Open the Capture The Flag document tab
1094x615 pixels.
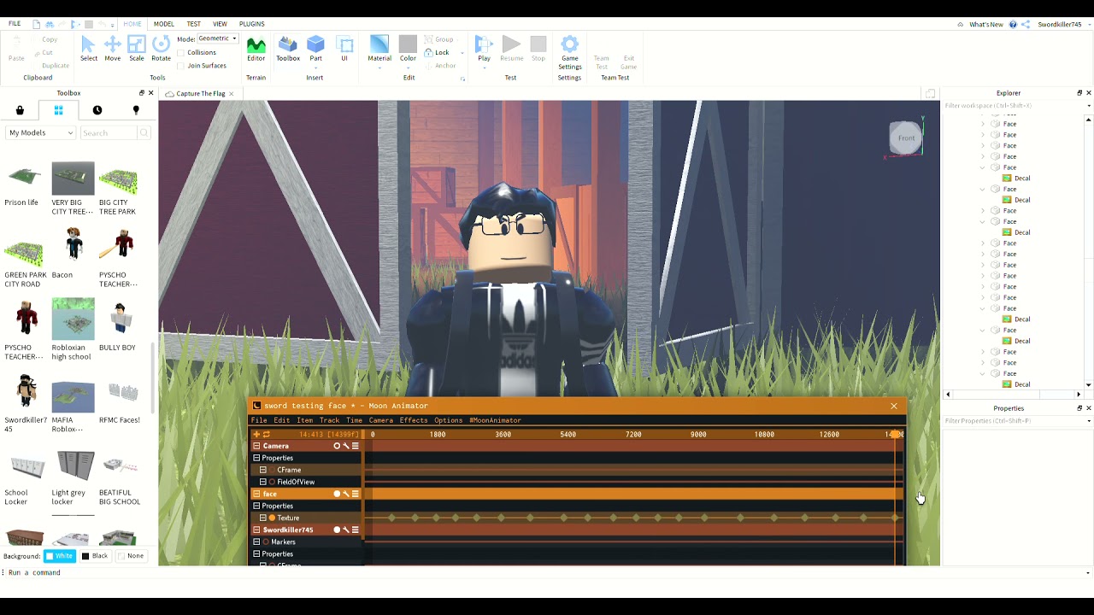tap(201, 94)
